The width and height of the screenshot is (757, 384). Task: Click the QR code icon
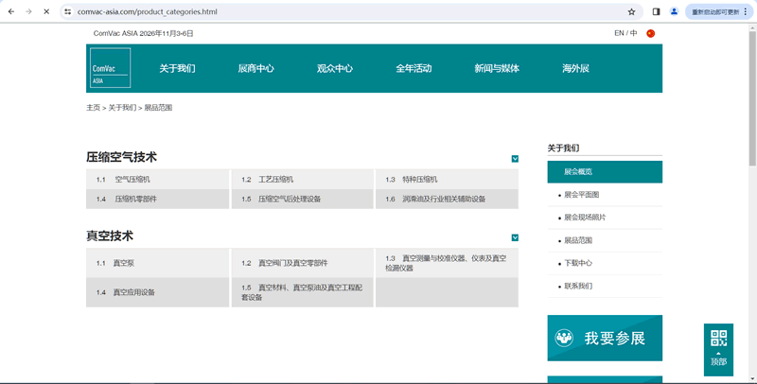click(x=718, y=339)
